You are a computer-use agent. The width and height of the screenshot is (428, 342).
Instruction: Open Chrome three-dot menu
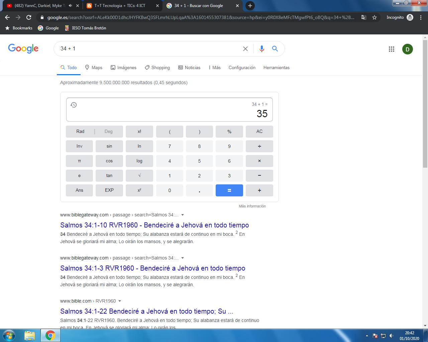pyautogui.click(x=421, y=17)
